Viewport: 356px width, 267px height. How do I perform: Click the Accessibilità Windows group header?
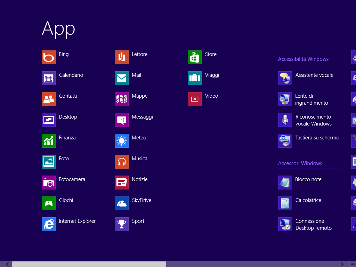pos(303,59)
